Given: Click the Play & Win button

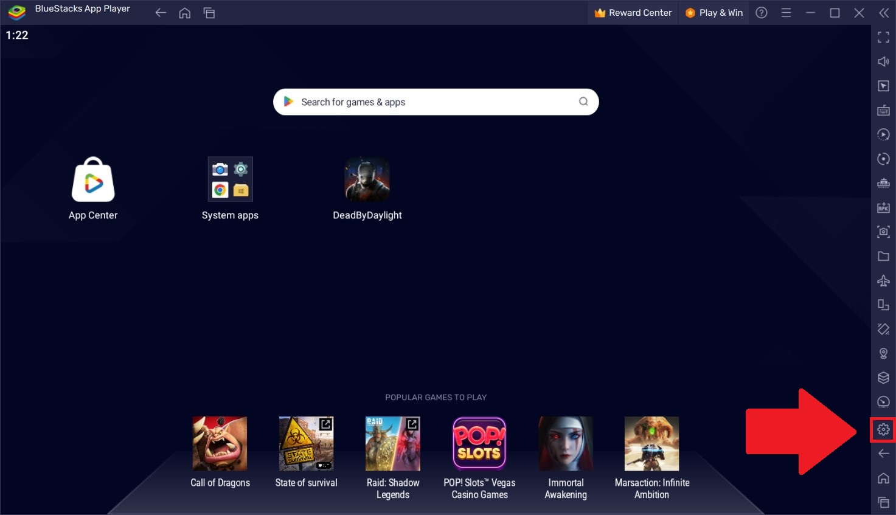Looking at the screenshot, I should tap(714, 13).
